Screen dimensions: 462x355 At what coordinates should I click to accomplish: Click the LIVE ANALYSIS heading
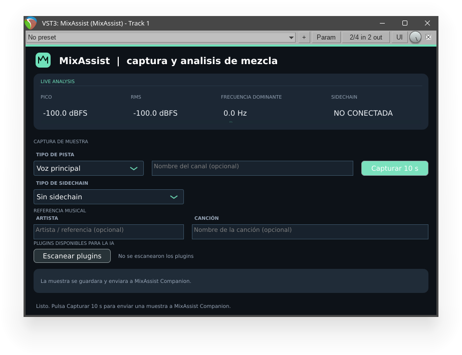click(x=58, y=82)
